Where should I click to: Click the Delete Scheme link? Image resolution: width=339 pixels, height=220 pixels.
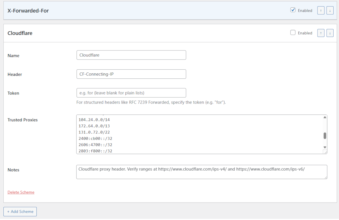tap(21, 192)
